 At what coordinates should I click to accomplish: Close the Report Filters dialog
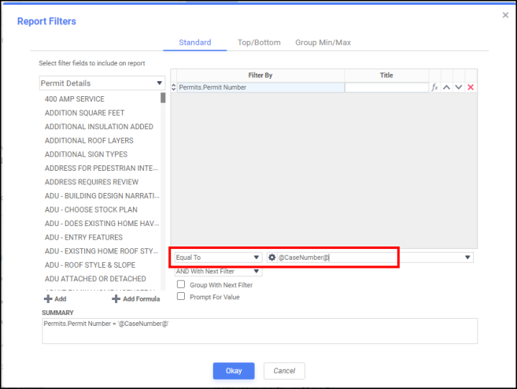point(505,15)
